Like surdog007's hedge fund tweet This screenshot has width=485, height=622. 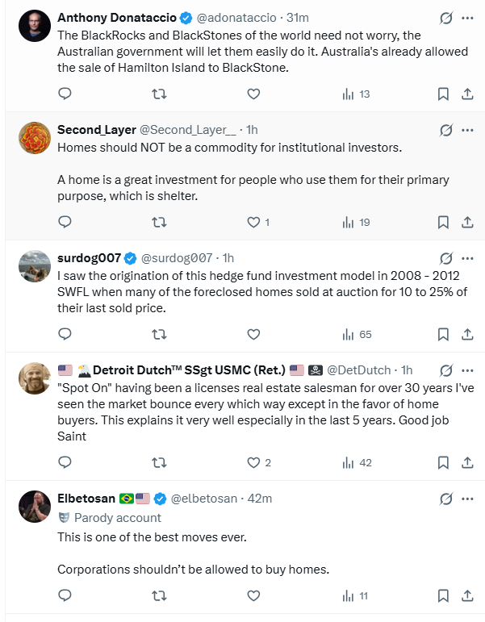[253, 333]
